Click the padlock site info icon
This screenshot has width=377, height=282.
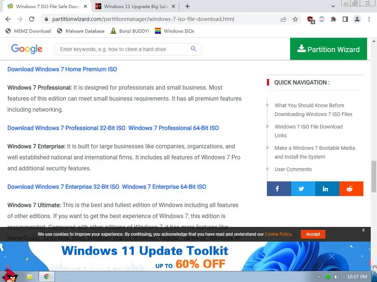pos(46,19)
